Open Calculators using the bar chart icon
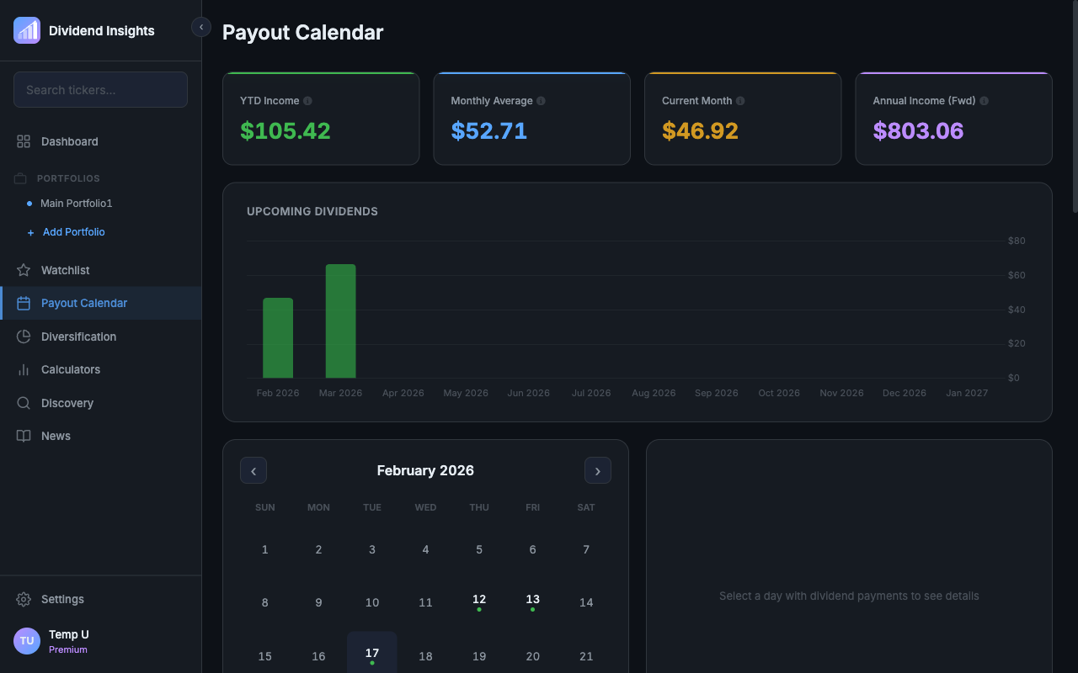The height and width of the screenshot is (673, 1078). (24, 369)
